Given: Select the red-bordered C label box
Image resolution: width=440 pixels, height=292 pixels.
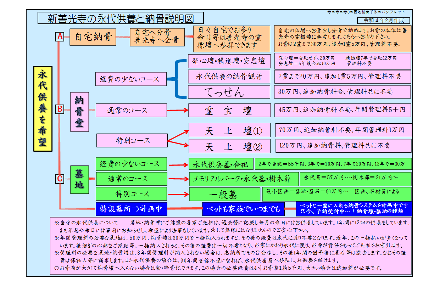Looking at the screenshot, I should point(60,179).
